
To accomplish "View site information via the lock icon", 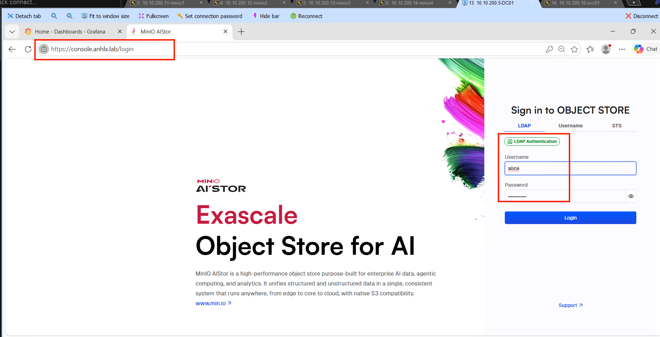I will point(43,49).
